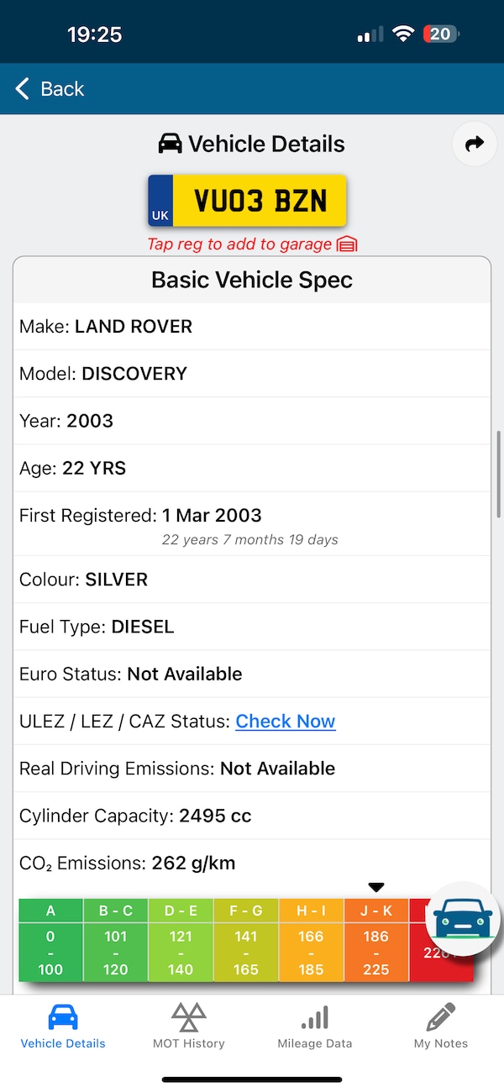Screen dimensions: 504x1092
Task: Tap the H - I emissions band
Action: click(x=311, y=939)
